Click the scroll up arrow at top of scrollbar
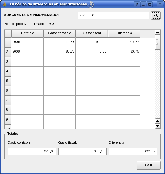Screen dimensions: 165x174 point(158,32)
